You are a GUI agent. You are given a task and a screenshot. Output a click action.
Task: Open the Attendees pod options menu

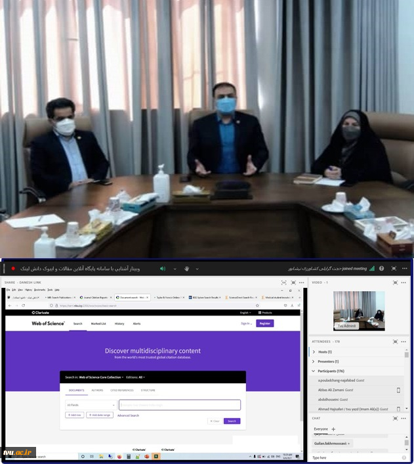[x=404, y=342]
